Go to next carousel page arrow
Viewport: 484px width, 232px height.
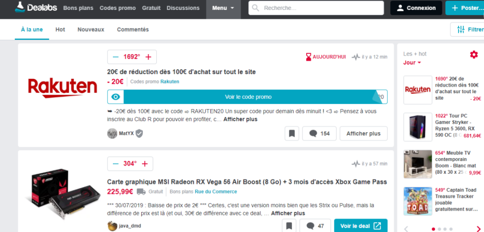click(x=479, y=229)
